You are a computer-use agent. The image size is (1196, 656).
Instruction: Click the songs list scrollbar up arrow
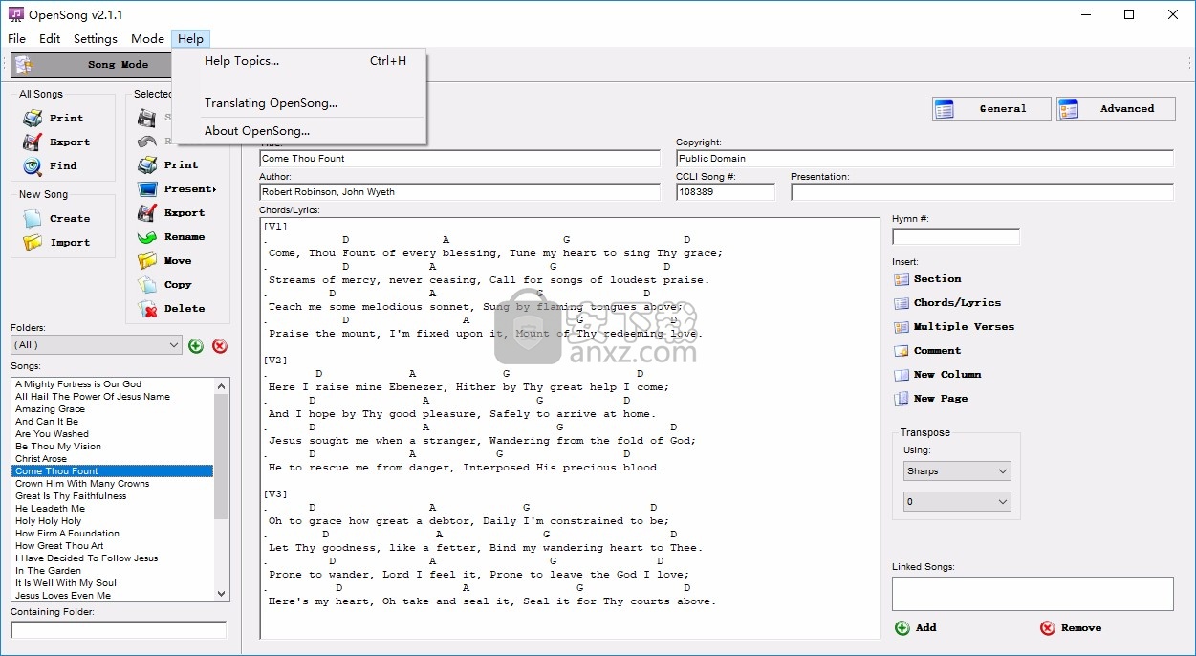pyautogui.click(x=222, y=385)
